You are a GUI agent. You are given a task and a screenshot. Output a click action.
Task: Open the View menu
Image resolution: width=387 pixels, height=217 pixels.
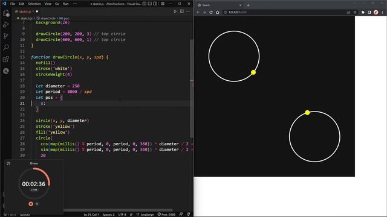[x=48, y=4]
